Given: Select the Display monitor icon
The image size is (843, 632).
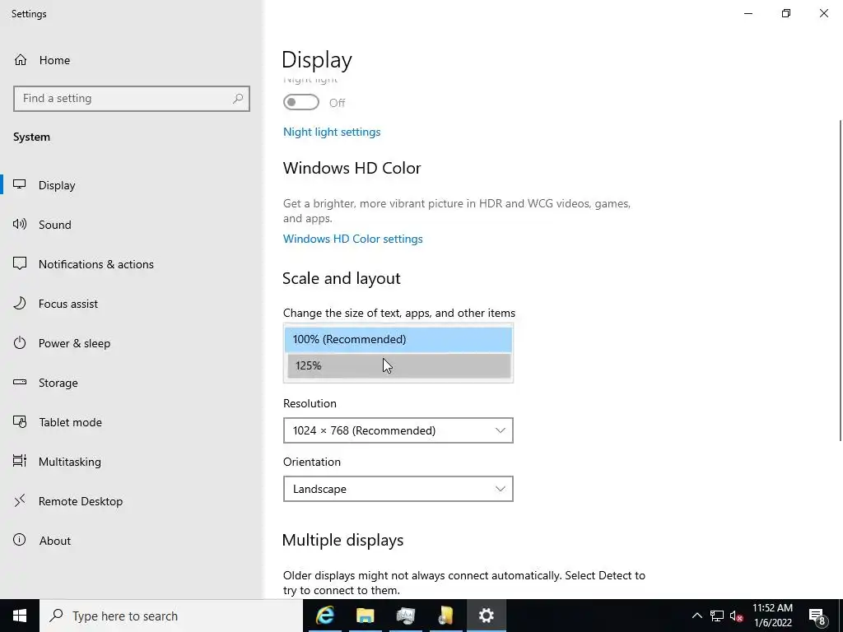Looking at the screenshot, I should pos(20,185).
